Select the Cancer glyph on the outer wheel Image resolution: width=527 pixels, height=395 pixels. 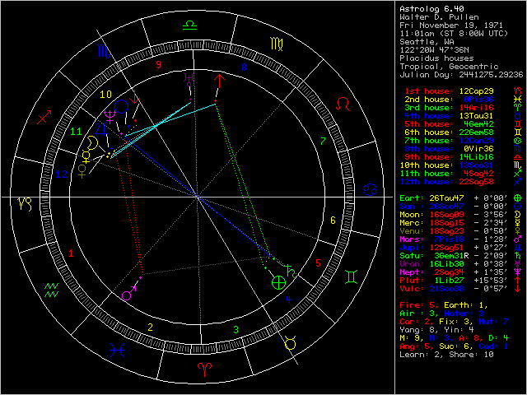(x=370, y=189)
